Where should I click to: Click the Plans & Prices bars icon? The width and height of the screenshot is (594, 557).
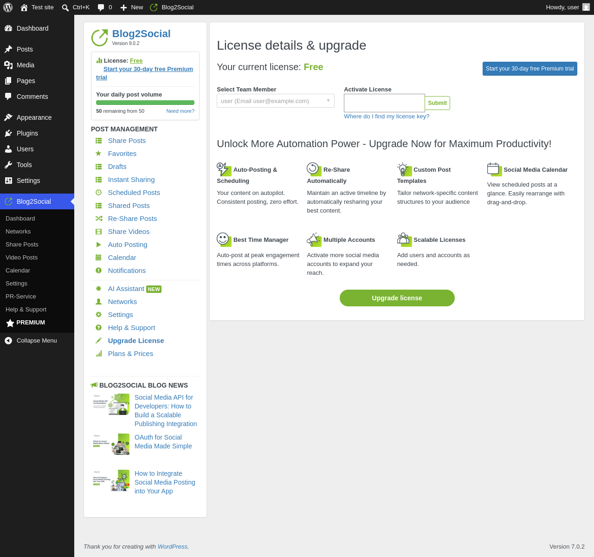98,354
